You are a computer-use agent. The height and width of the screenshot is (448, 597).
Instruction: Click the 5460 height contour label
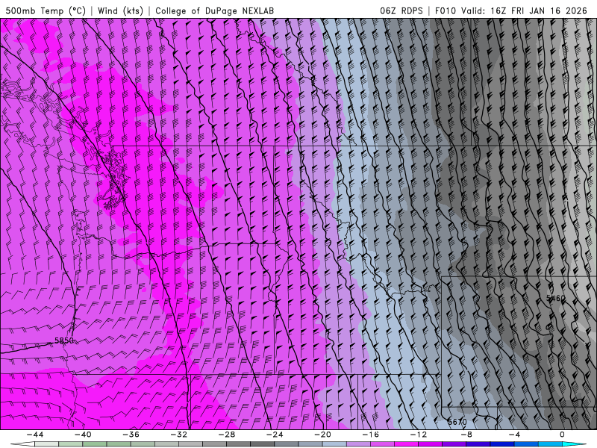(x=555, y=298)
